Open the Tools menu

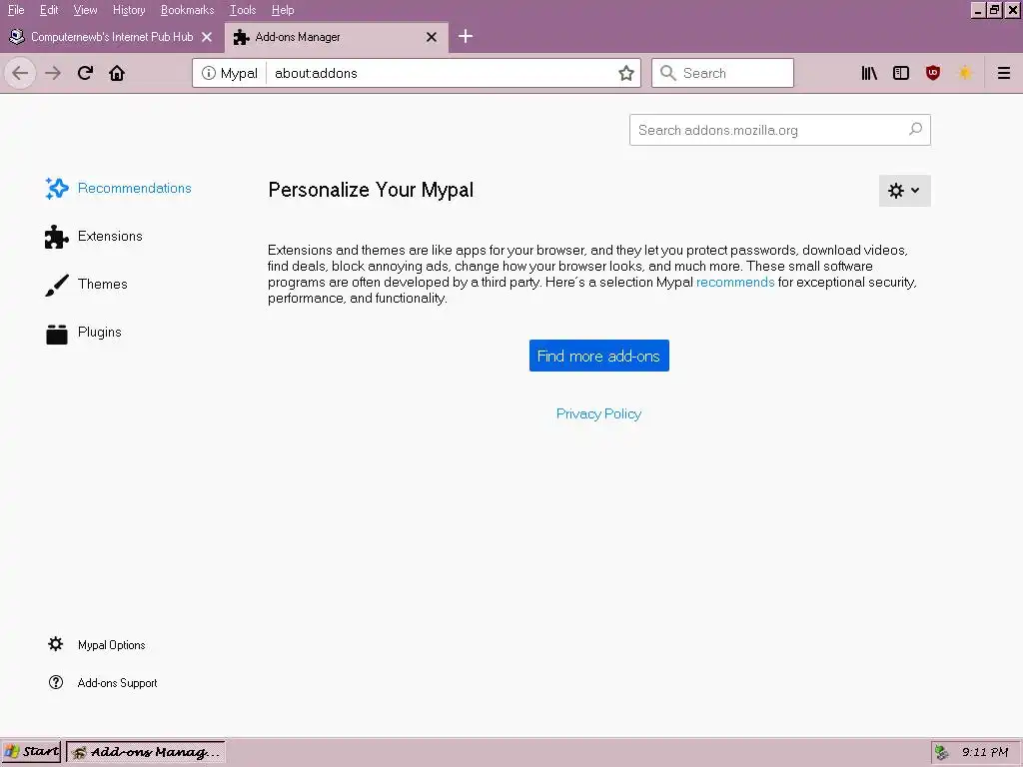[x=242, y=10]
